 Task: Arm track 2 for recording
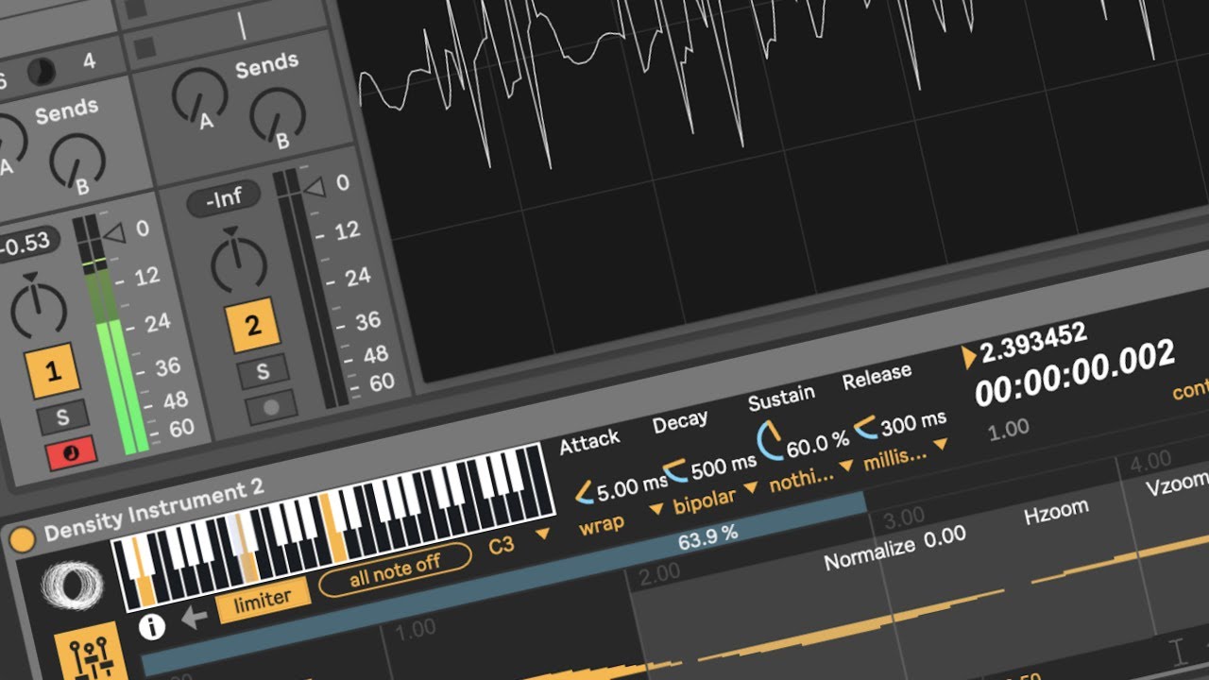point(271,409)
